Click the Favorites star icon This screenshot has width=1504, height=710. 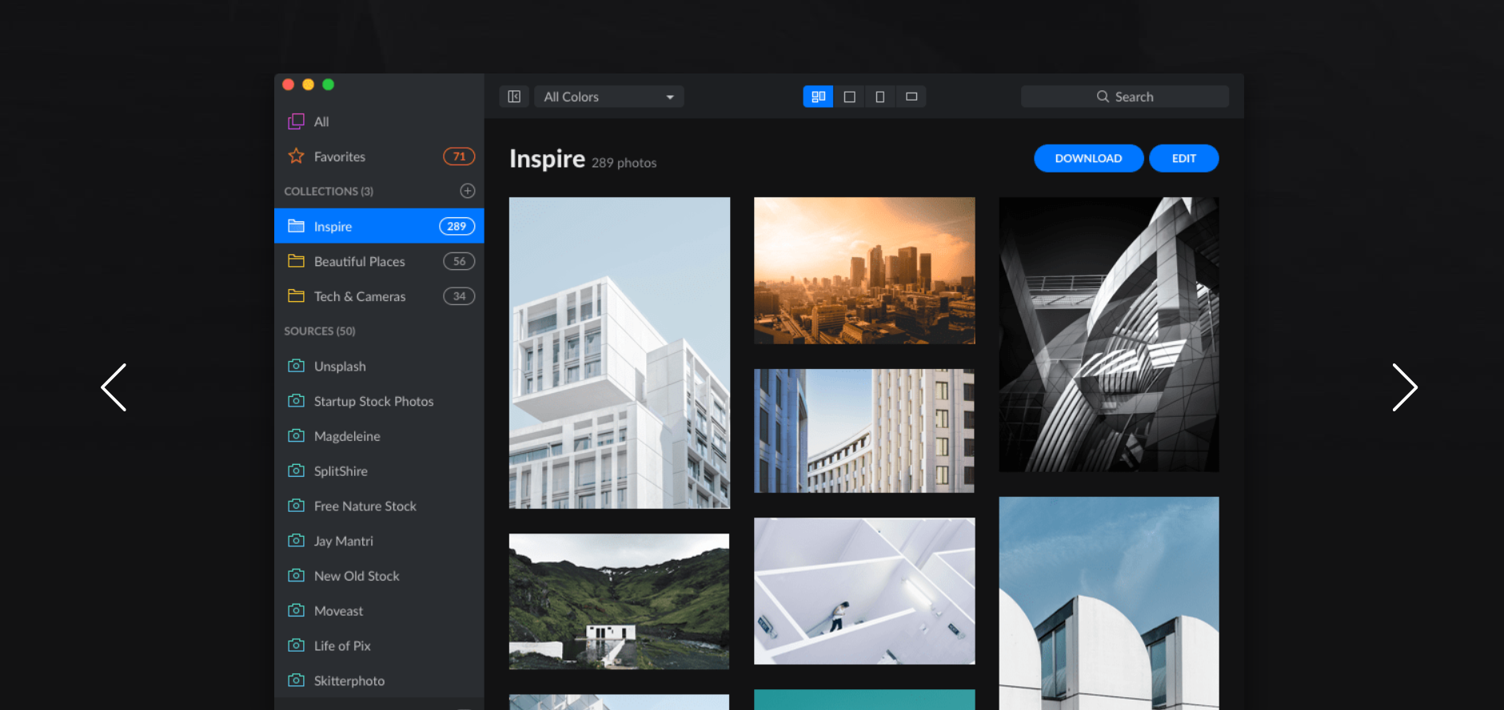point(296,156)
